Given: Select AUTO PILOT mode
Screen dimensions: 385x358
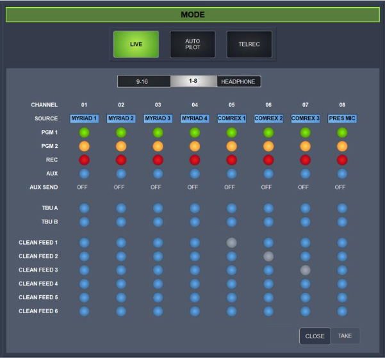Looking at the screenshot, I should pos(192,44).
